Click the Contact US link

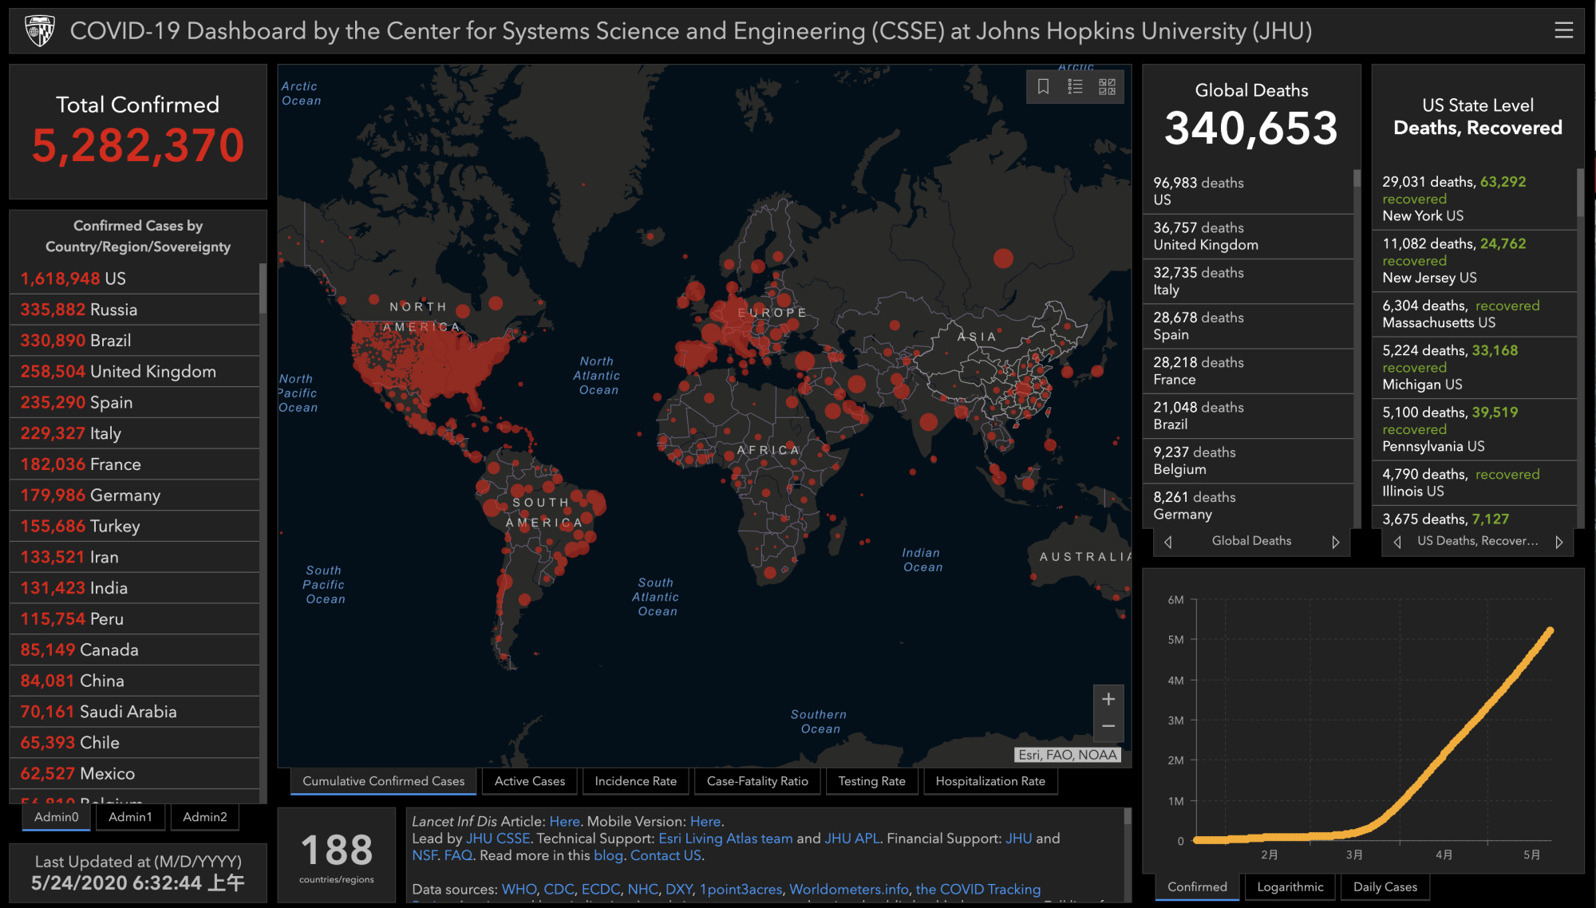(666, 855)
